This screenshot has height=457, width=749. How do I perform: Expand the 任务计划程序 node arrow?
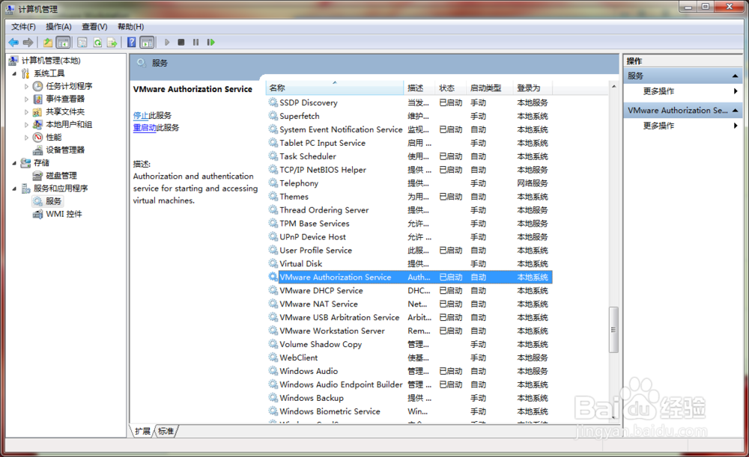coord(26,86)
